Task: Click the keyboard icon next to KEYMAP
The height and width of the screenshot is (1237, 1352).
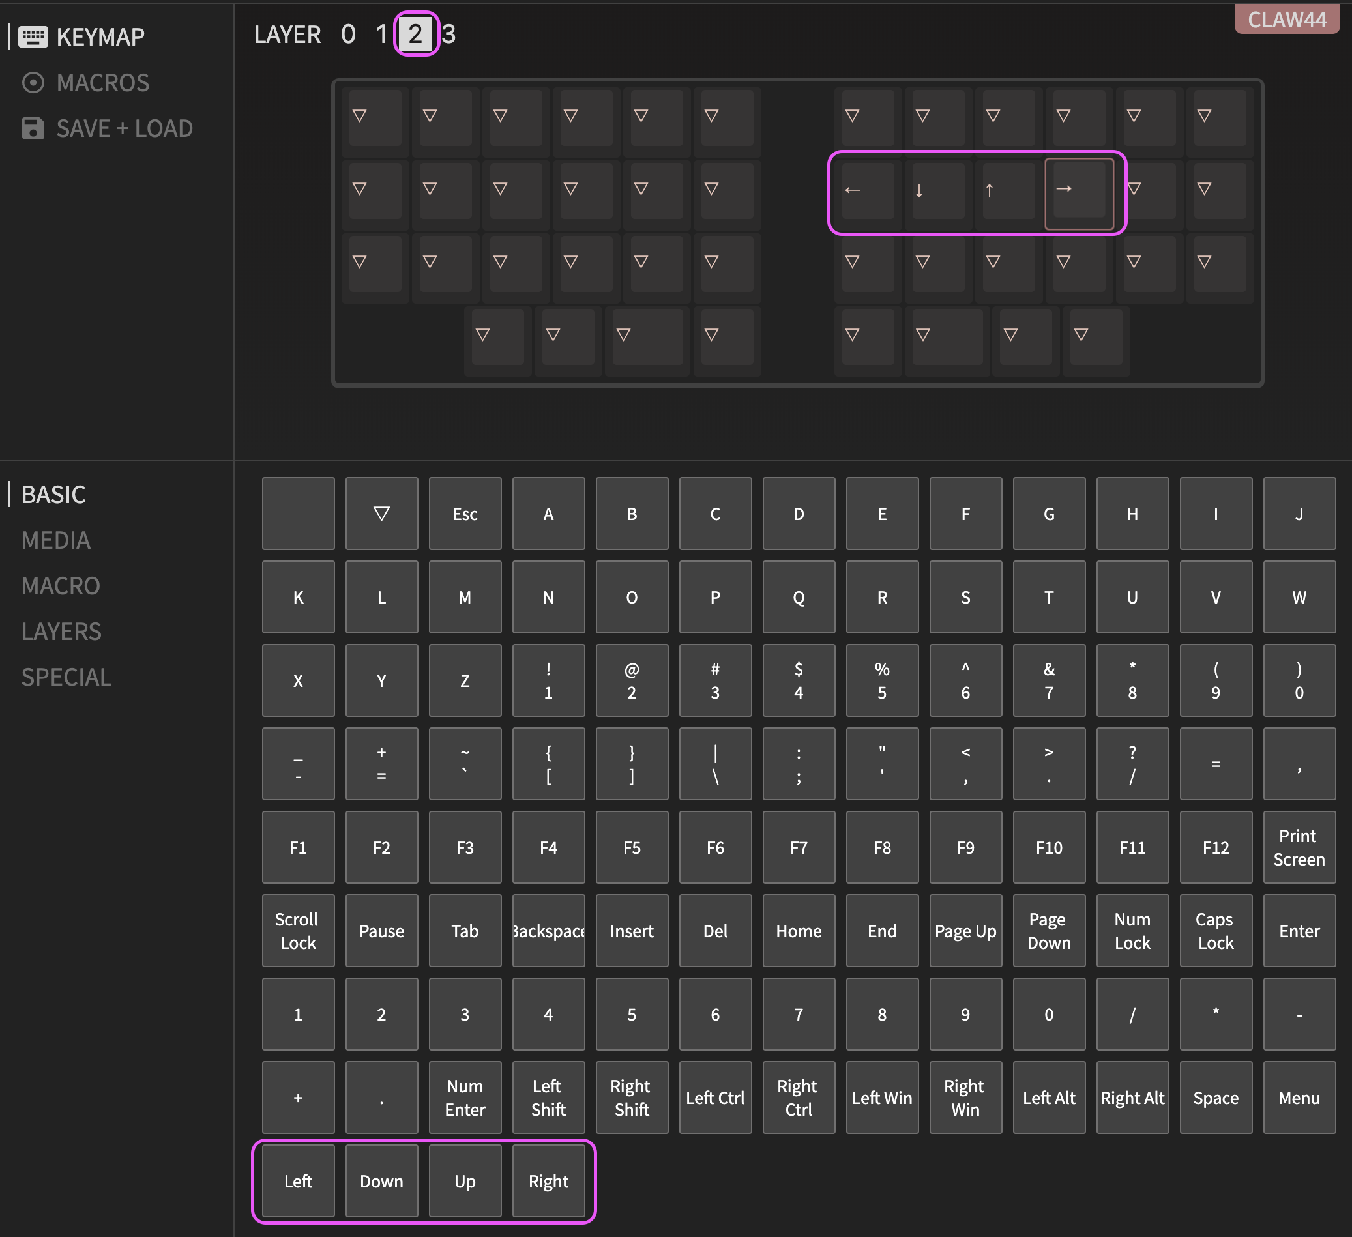Action: (x=32, y=37)
